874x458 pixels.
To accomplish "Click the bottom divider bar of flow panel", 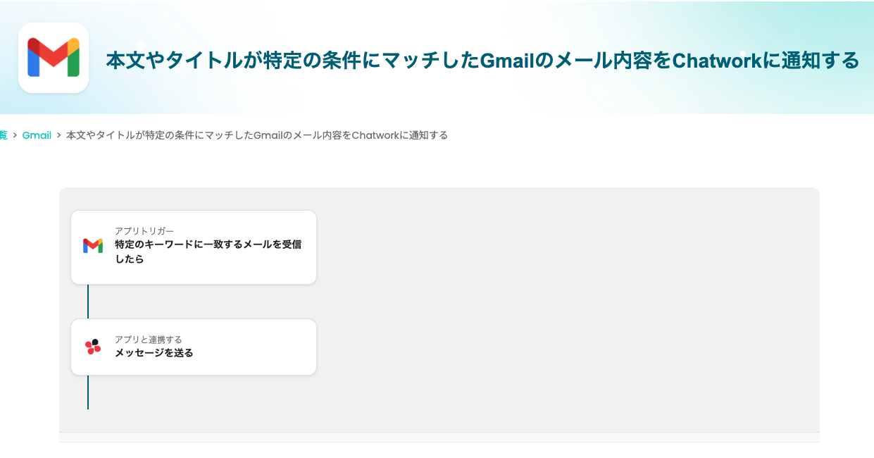I will (x=439, y=437).
